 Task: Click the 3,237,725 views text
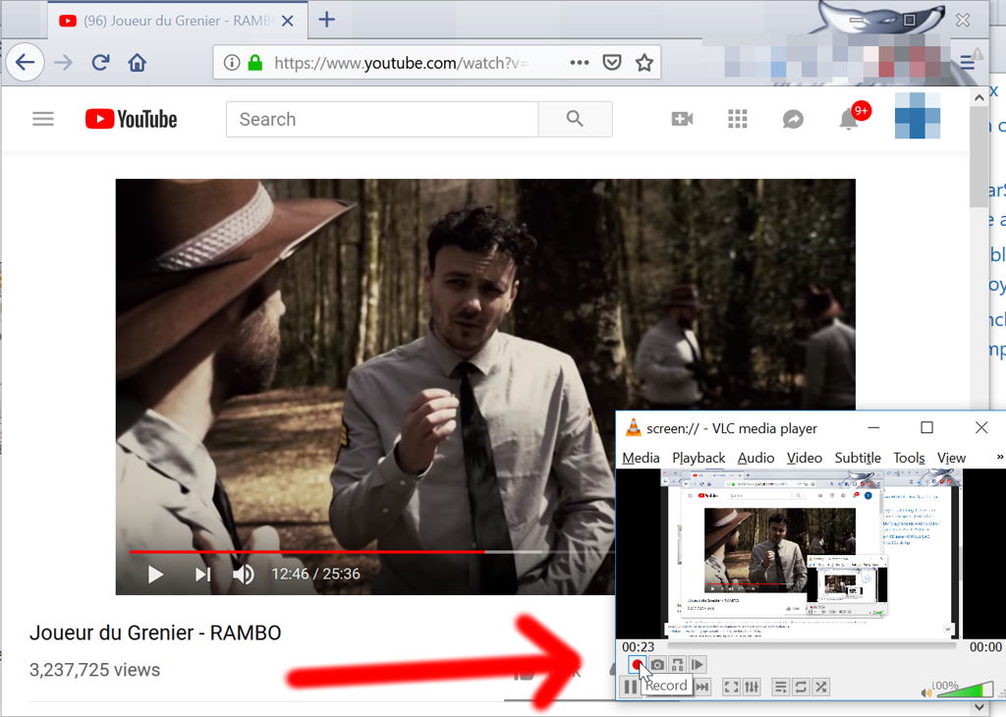pos(95,670)
